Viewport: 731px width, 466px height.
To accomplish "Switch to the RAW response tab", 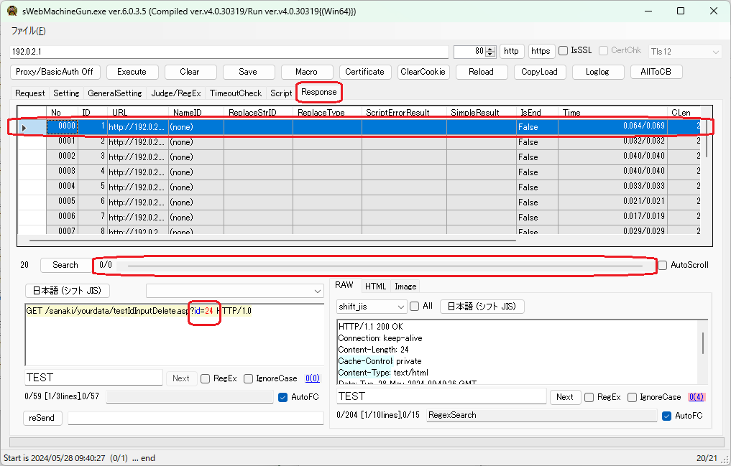I will coord(344,285).
